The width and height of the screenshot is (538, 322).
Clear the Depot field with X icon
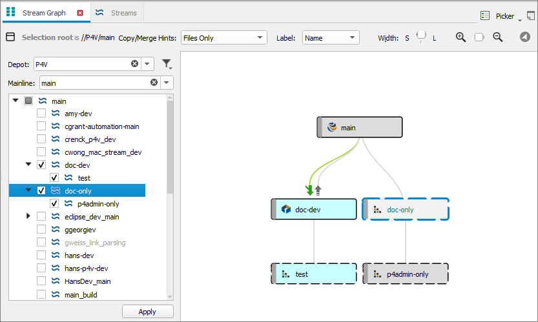[134, 64]
